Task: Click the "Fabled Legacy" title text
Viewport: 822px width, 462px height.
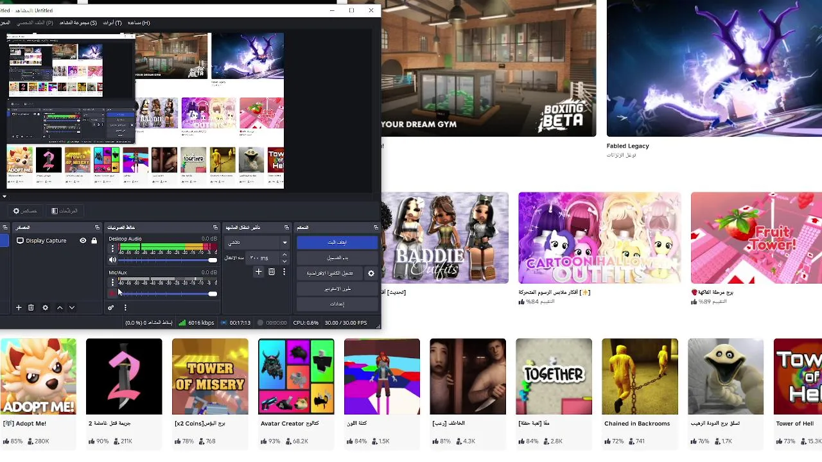Action: coord(627,146)
